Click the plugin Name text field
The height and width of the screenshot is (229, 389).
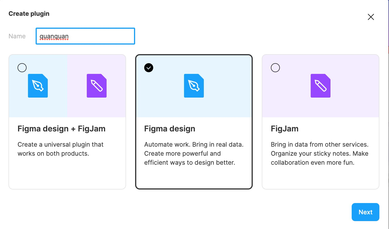pos(85,36)
